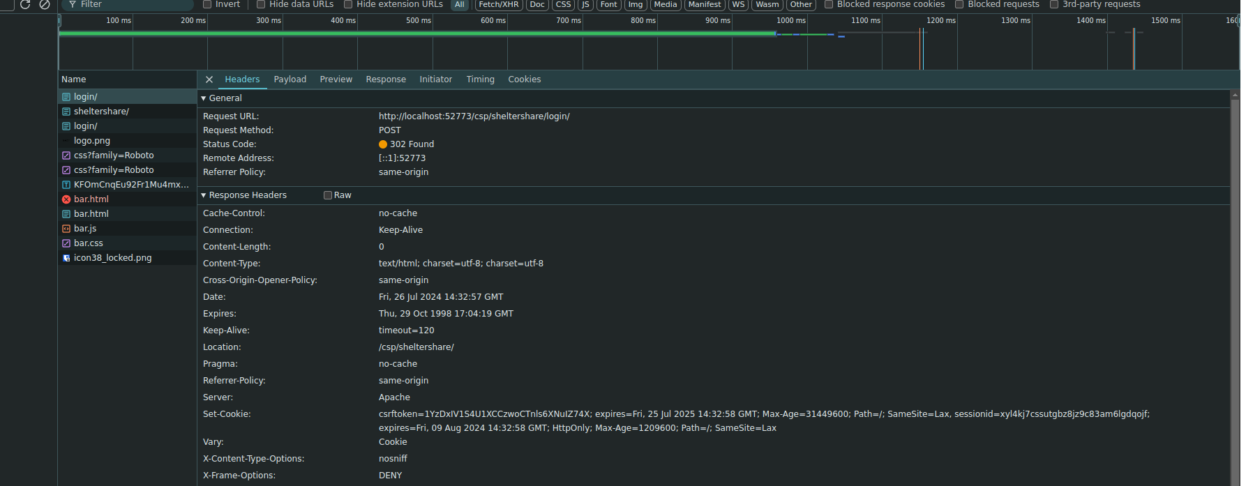Collapse the Response Headers section
This screenshot has height=486, width=1246.
click(204, 195)
